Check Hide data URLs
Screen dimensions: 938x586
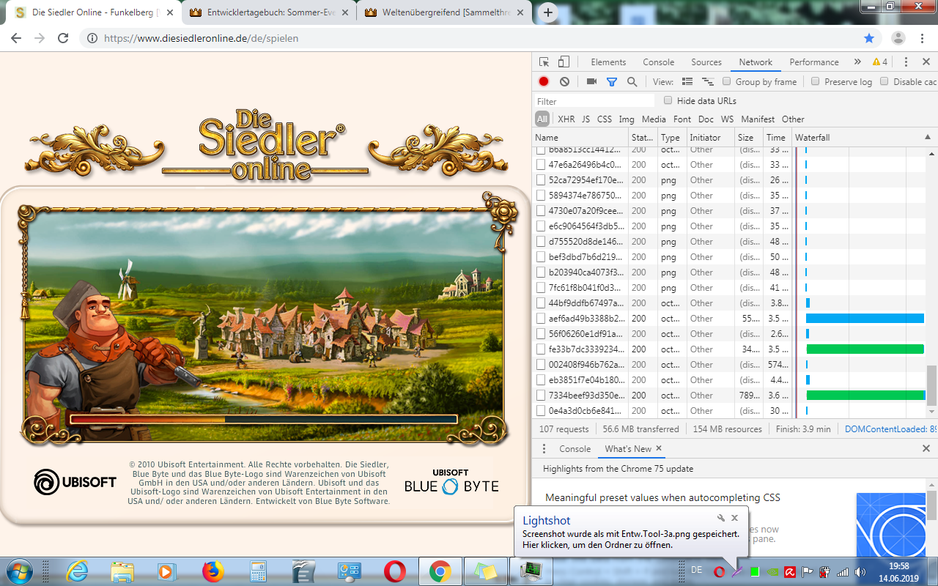click(x=668, y=100)
